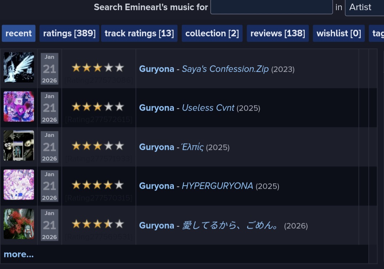
Task: Select the track ratings [13] tab
Action: [x=139, y=33]
